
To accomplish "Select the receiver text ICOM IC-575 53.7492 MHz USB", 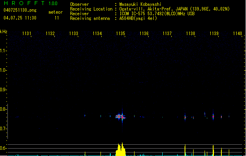I will coord(157,14).
